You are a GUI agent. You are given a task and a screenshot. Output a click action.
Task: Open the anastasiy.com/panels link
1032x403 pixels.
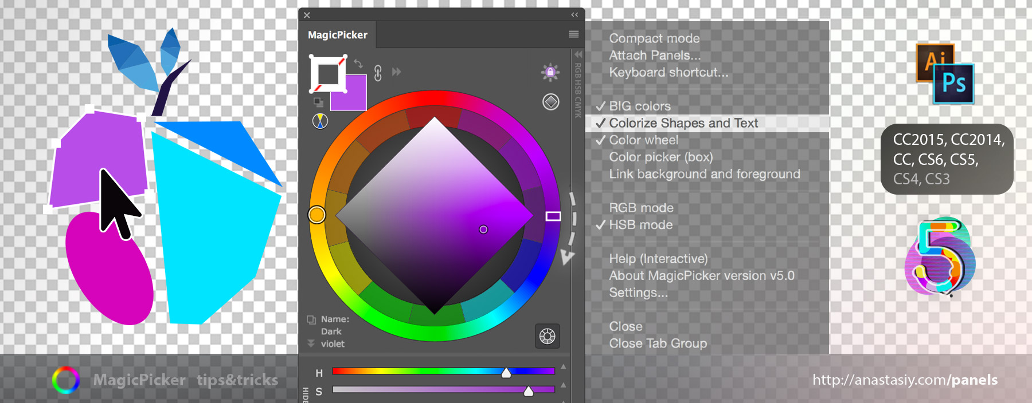[x=905, y=380]
